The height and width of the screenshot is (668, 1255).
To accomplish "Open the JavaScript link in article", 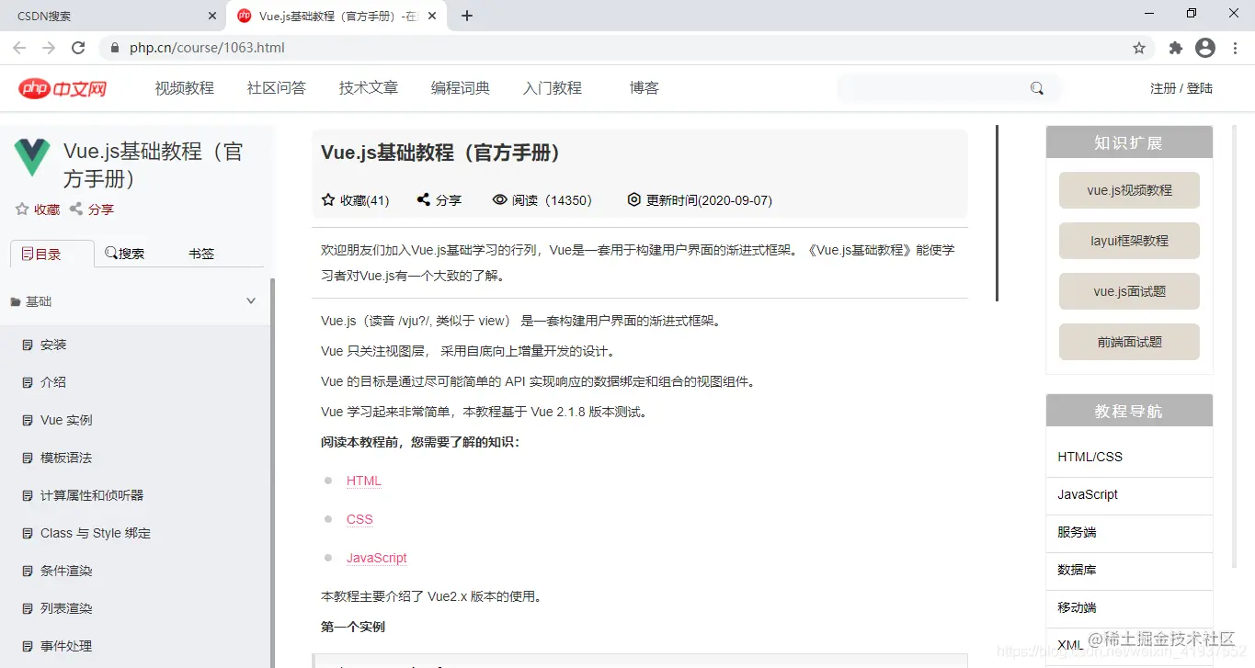I will click(x=376, y=558).
